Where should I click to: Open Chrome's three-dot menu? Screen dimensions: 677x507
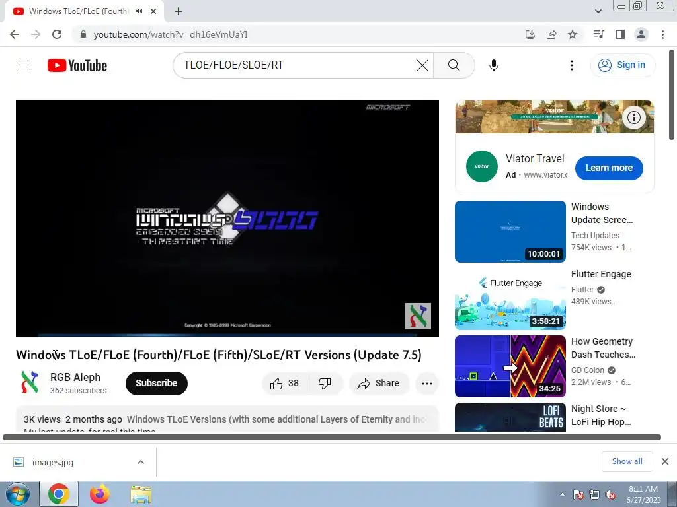[x=662, y=34]
